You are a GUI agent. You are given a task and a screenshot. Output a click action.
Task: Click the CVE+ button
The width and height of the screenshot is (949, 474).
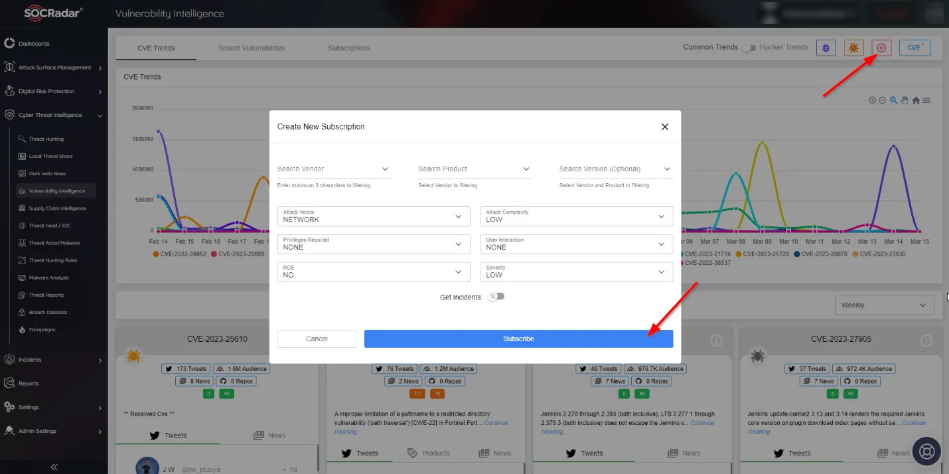click(x=914, y=47)
